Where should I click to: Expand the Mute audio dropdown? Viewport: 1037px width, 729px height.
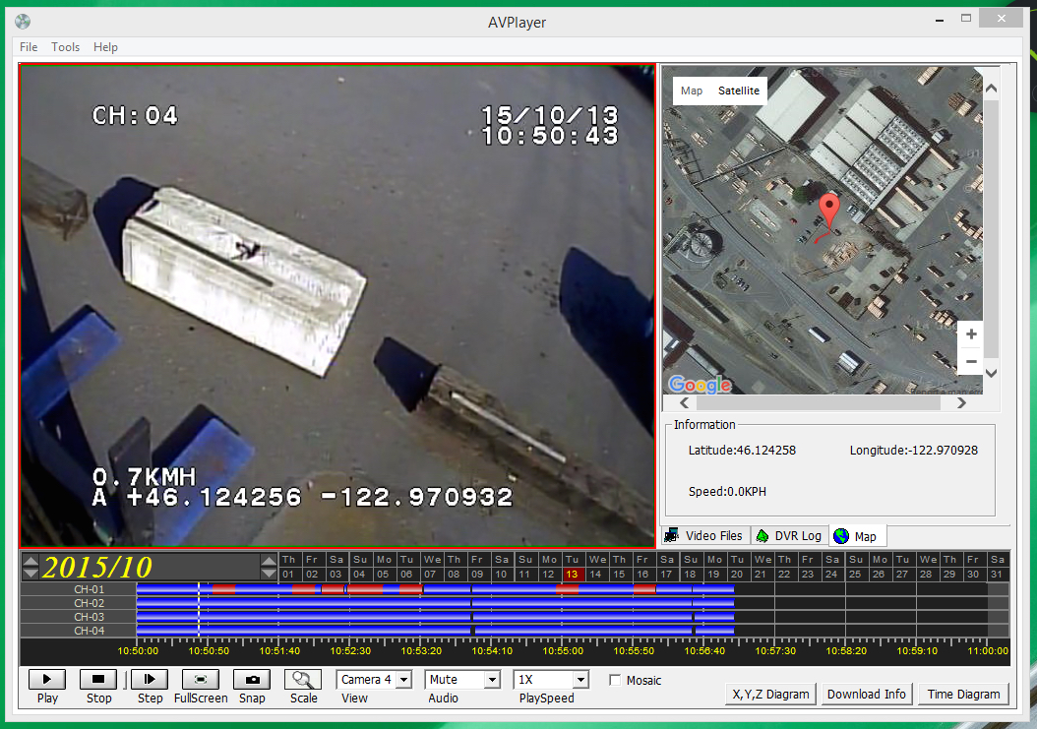[492, 680]
